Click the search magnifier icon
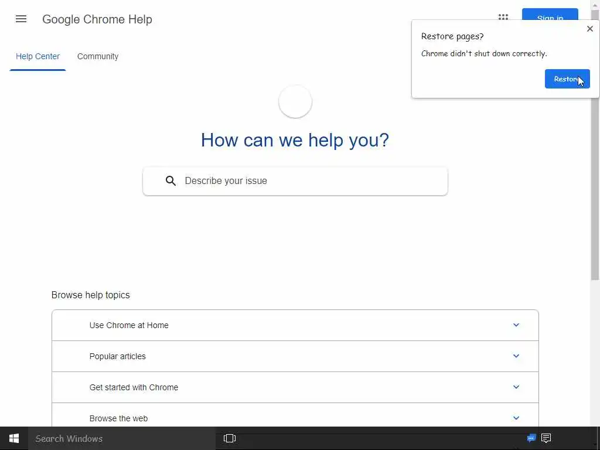Viewport: 600px width, 450px height. click(171, 180)
